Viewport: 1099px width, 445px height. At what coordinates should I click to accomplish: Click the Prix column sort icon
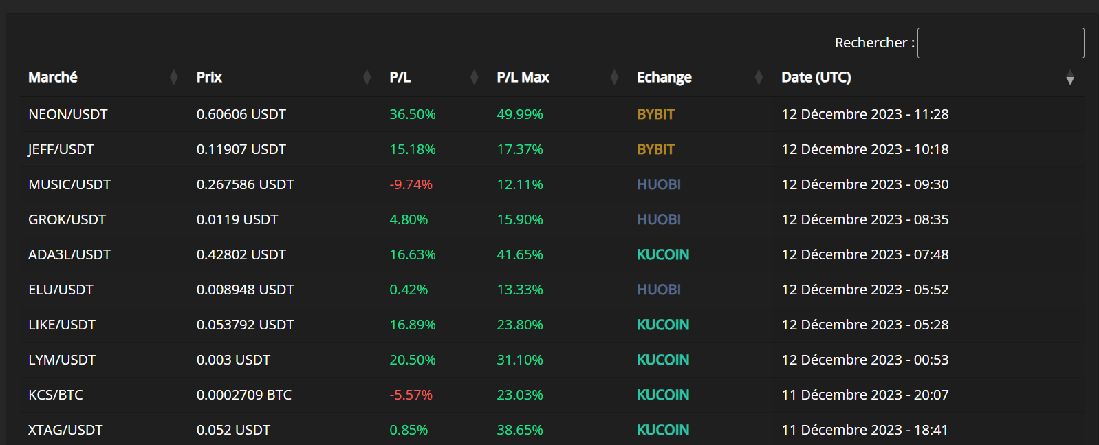click(x=367, y=78)
